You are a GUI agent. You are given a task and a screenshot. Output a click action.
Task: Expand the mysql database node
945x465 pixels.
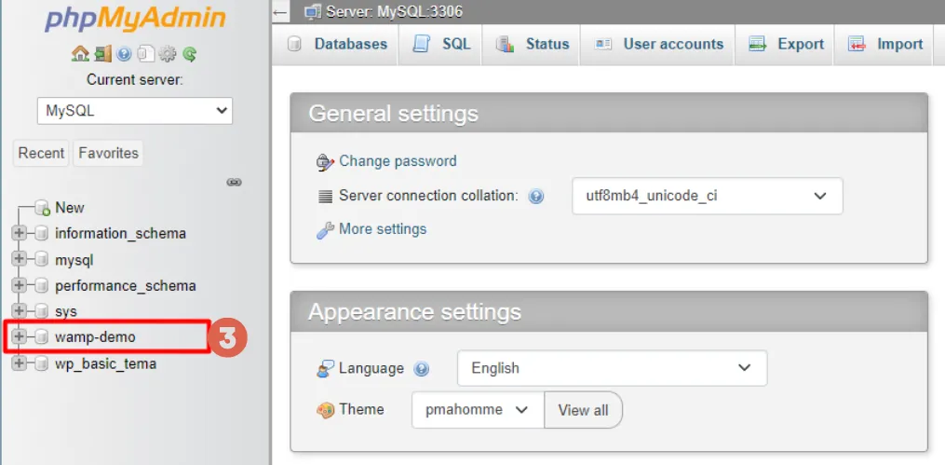coord(20,259)
